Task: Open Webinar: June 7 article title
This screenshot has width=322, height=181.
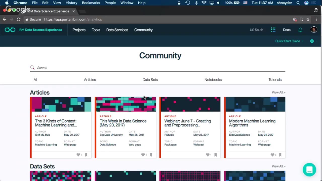Action: coord(188,123)
